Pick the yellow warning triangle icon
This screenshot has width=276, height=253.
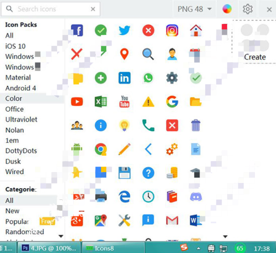click(148, 102)
